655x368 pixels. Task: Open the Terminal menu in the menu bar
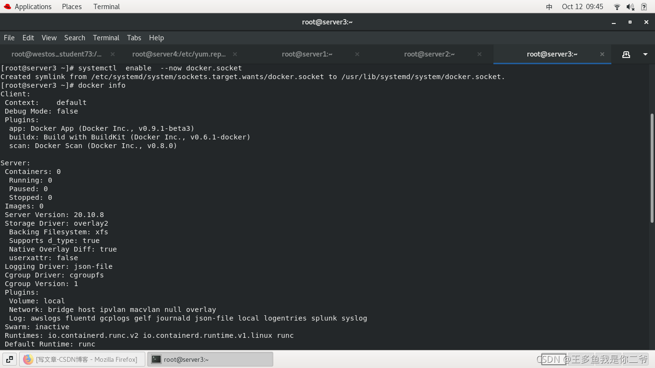point(106,38)
